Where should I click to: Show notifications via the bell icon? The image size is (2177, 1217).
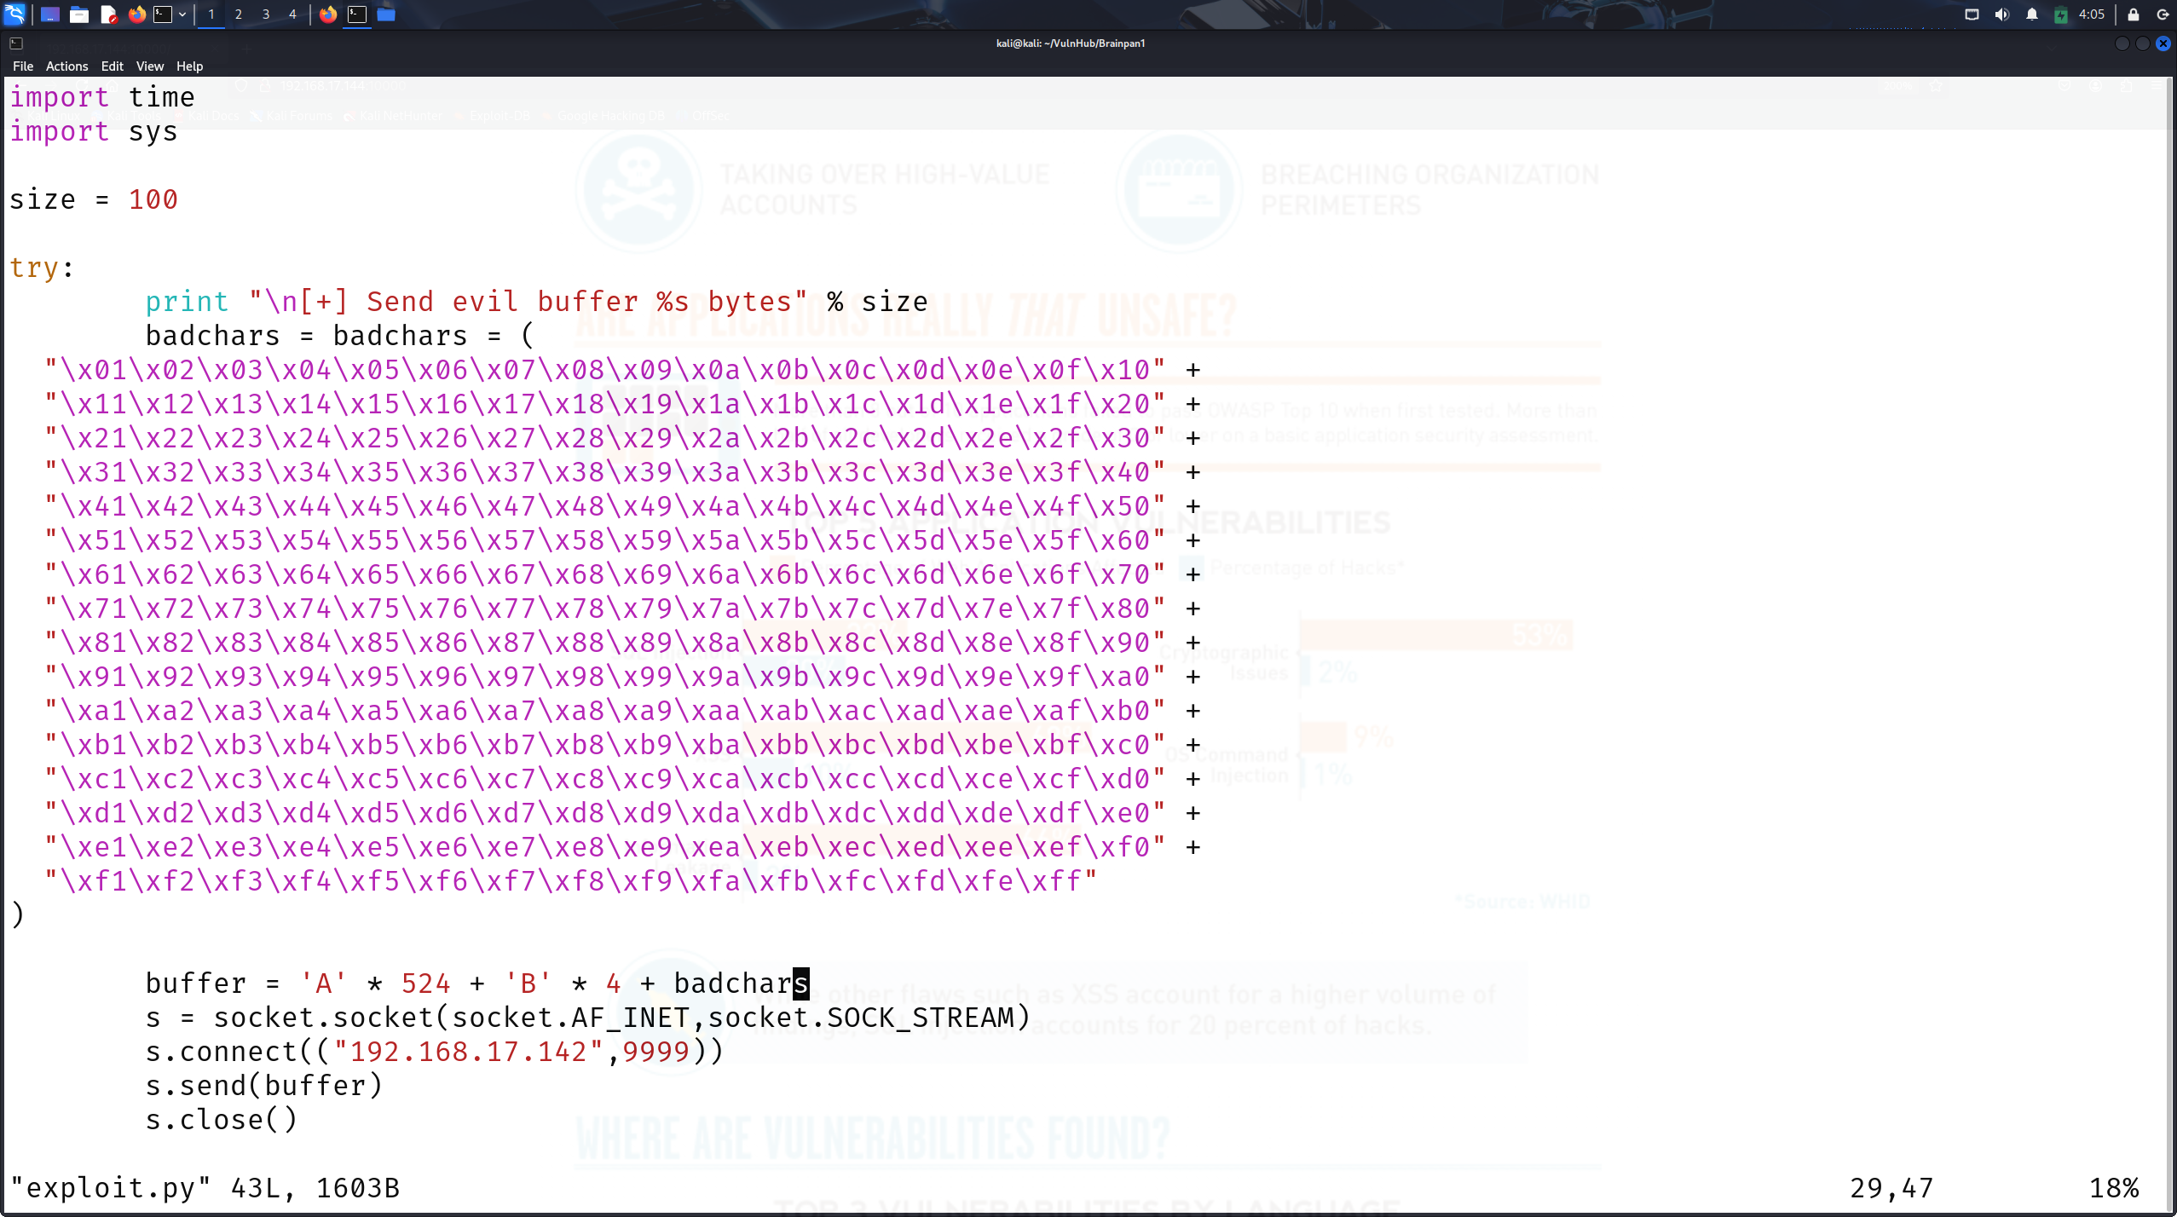[2032, 14]
